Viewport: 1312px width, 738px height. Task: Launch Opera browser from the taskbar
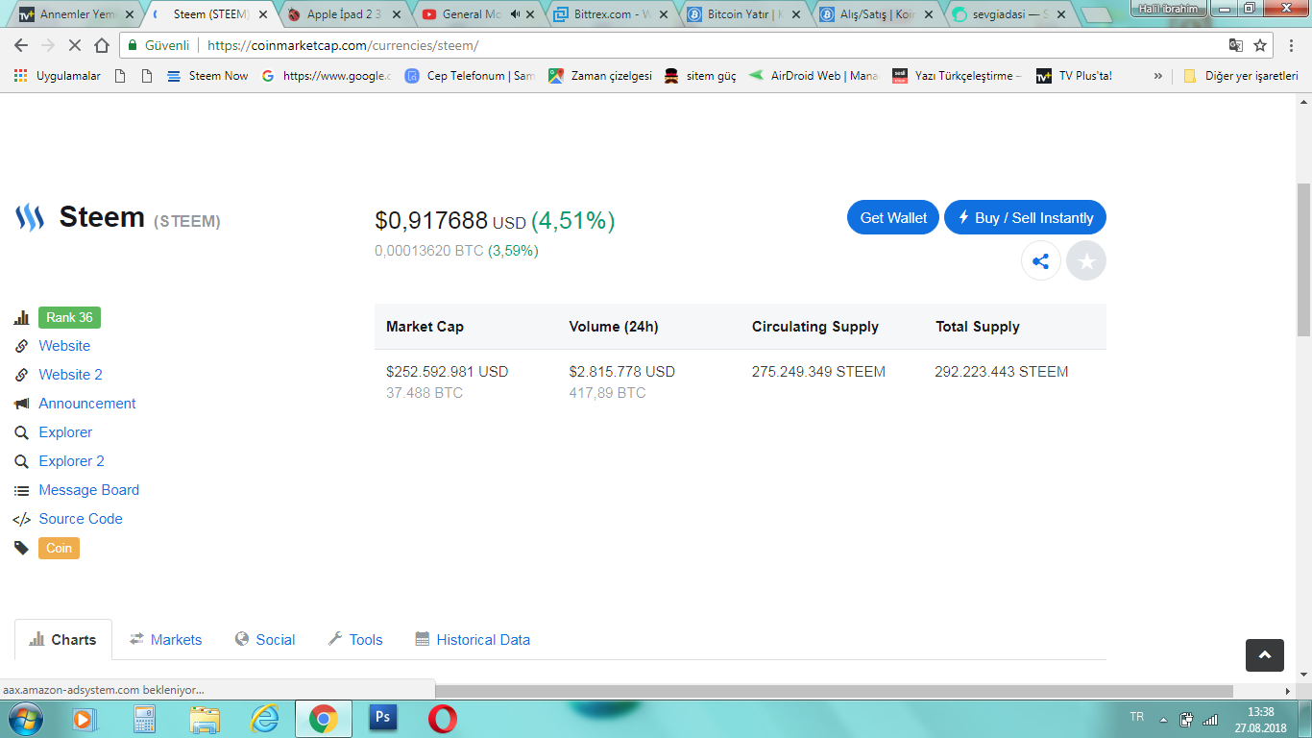[442, 719]
